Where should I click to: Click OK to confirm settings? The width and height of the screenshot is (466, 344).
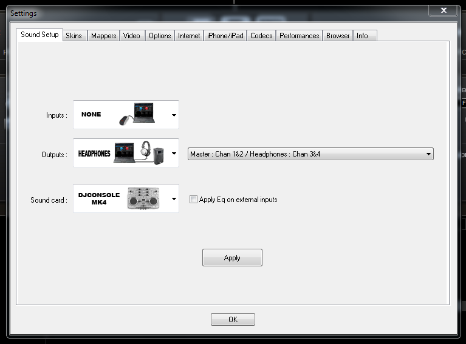tap(233, 320)
